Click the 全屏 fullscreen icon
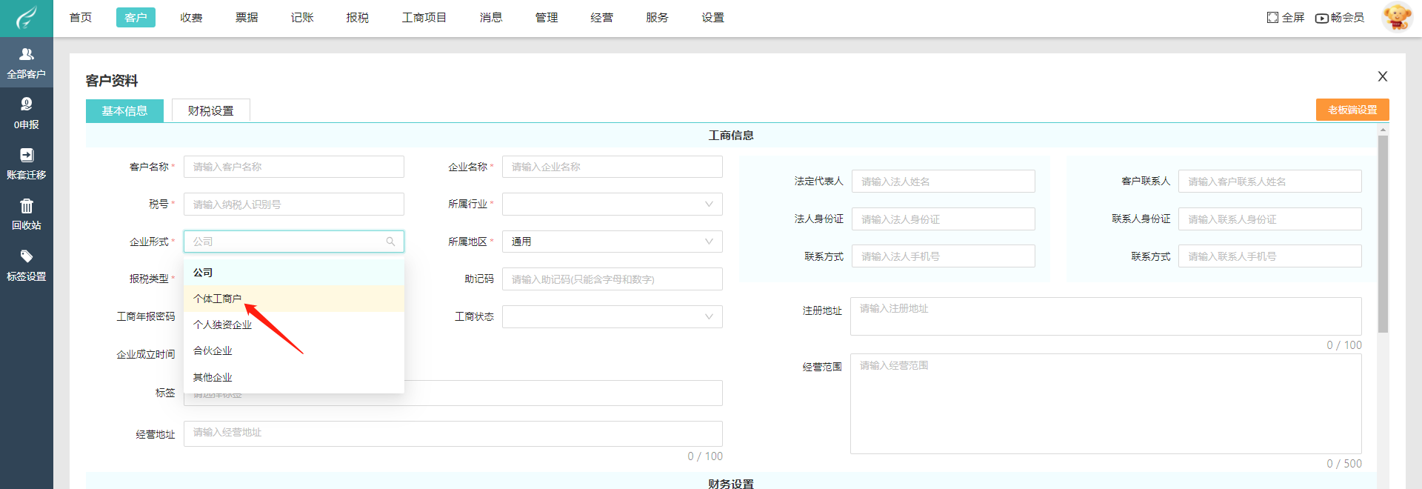The width and height of the screenshot is (1422, 489). (1272, 18)
